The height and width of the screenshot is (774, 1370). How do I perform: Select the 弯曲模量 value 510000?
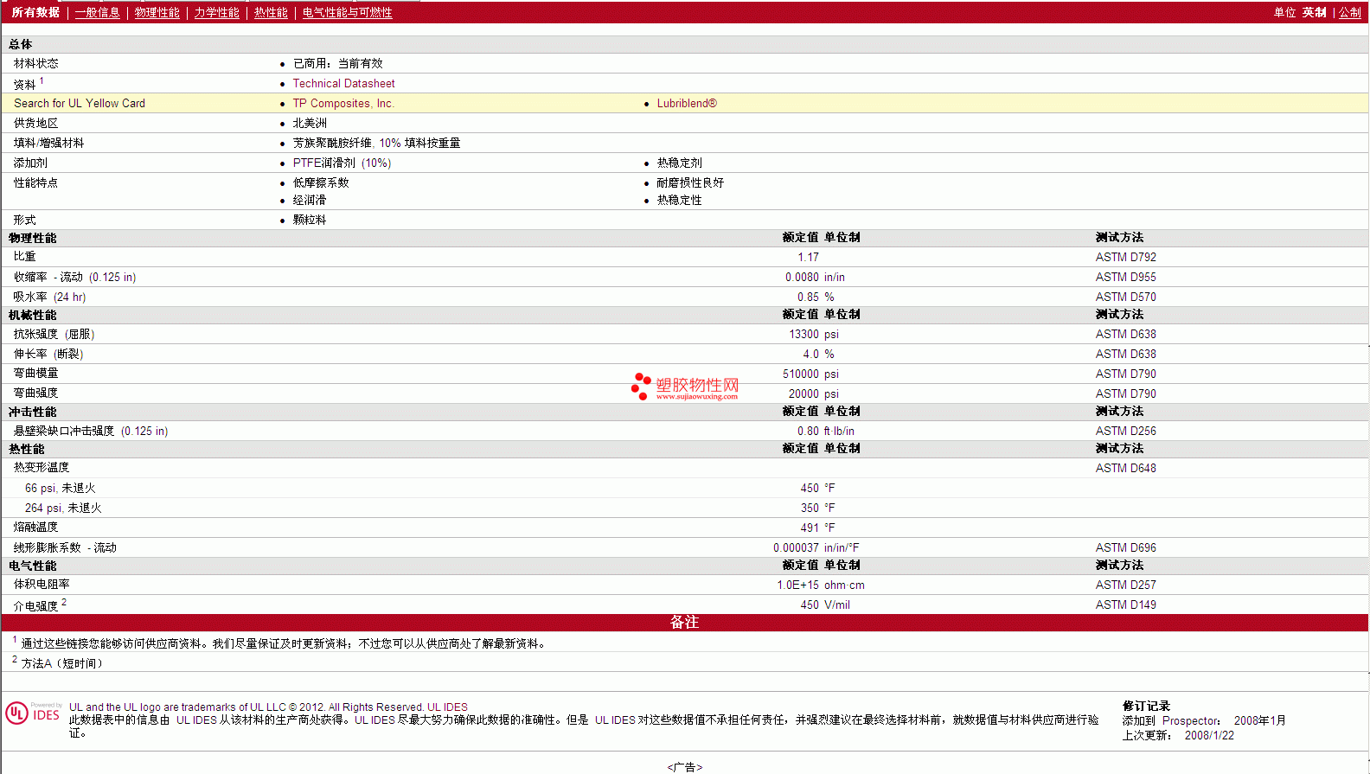click(801, 374)
